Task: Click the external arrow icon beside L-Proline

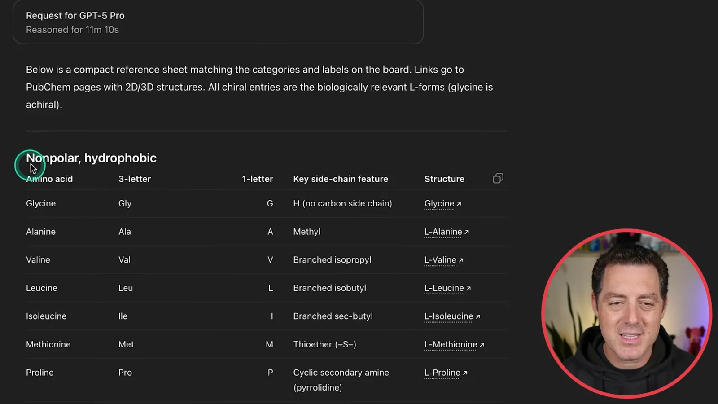Action: (x=465, y=373)
